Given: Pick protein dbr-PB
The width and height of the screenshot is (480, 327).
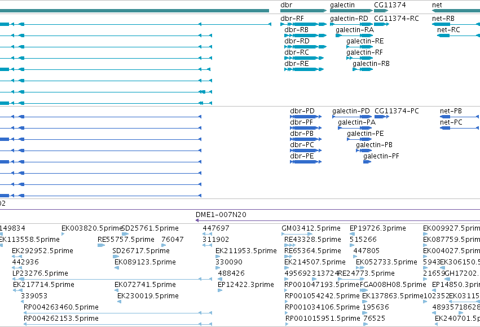Looking at the screenshot, I should (x=302, y=134).
